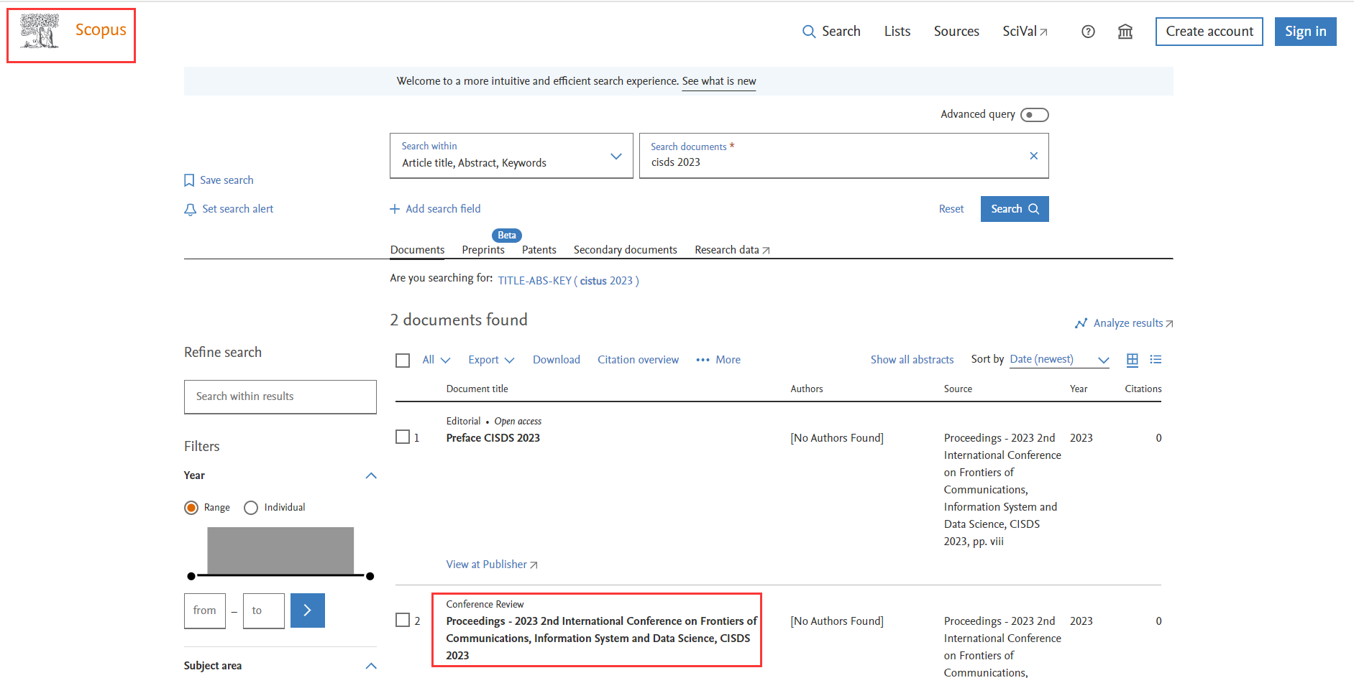Click the blue Search button
The image size is (1354, 678).
pyautogui.click(x=1015, y=209)
